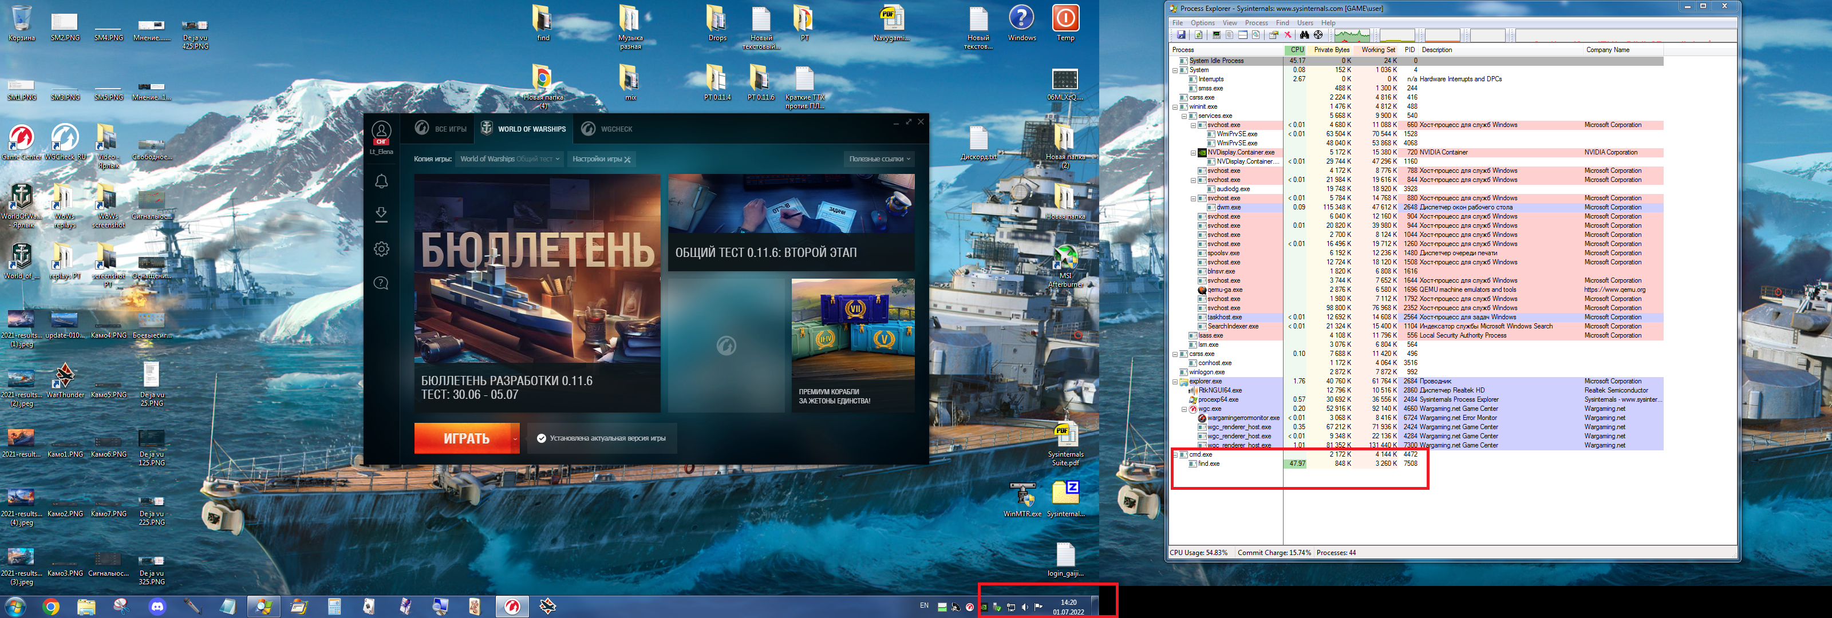Expand the Полезные ссылки dropdown
The height and width of the screenshot is (618, 1832).
click(879, 159)
